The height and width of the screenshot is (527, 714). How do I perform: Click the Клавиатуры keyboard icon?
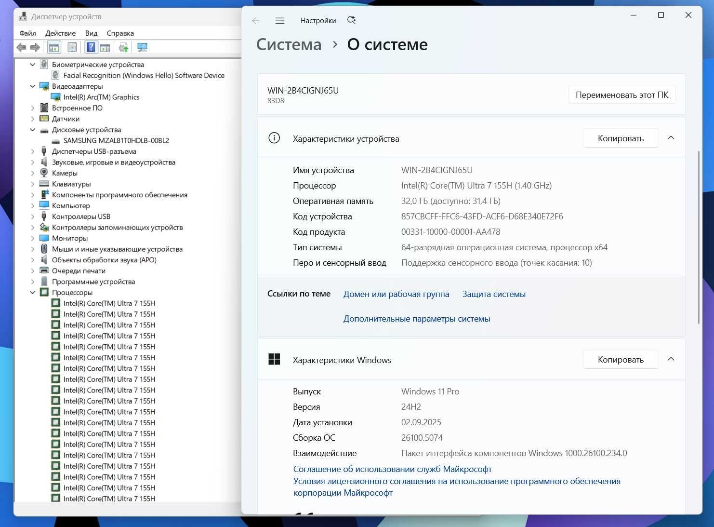pos(44,184)
